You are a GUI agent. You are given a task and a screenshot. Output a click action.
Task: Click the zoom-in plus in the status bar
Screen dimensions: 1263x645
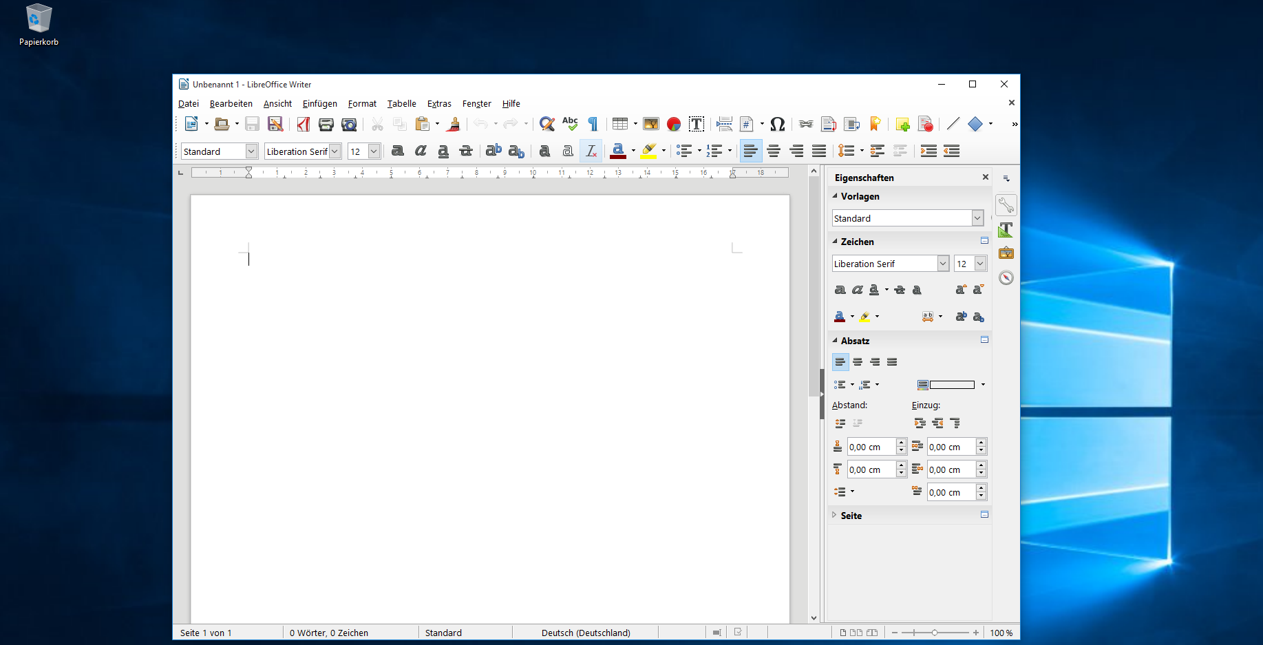(x=975, y=632)
